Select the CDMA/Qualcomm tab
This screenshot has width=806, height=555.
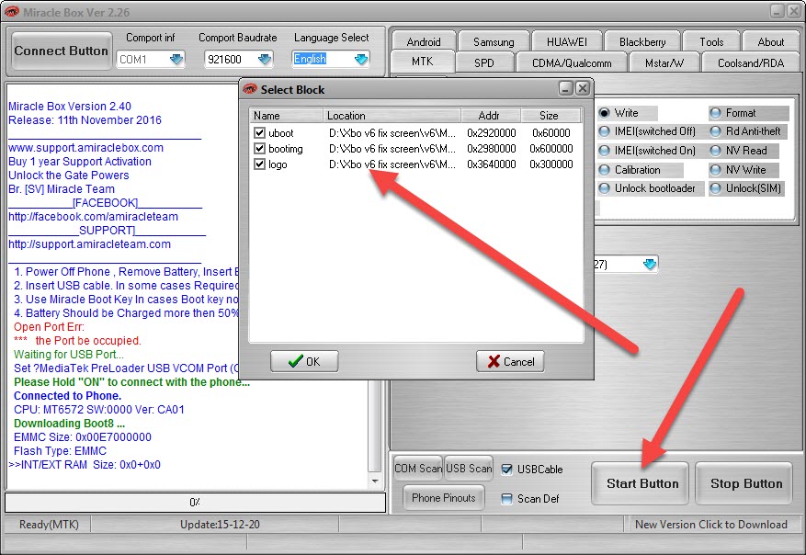572,62
